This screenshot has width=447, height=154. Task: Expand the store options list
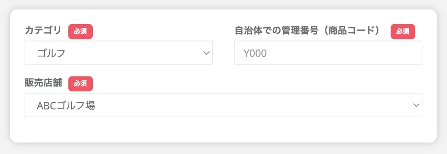point(223,105)
